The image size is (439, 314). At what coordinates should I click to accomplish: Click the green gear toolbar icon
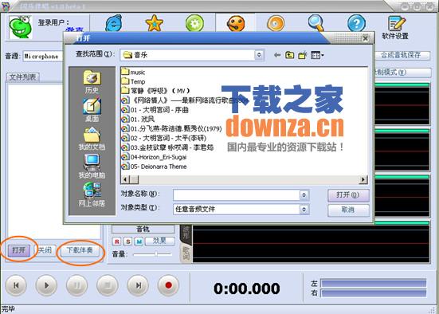pyautogui.click(x=194, y=23)
